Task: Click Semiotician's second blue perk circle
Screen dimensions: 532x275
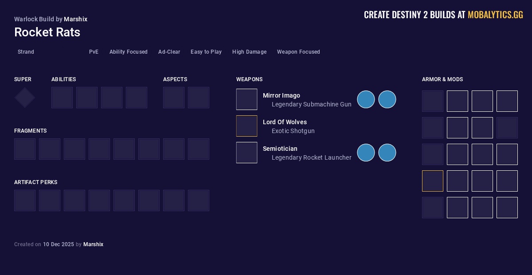Action: tap(387, 153)
